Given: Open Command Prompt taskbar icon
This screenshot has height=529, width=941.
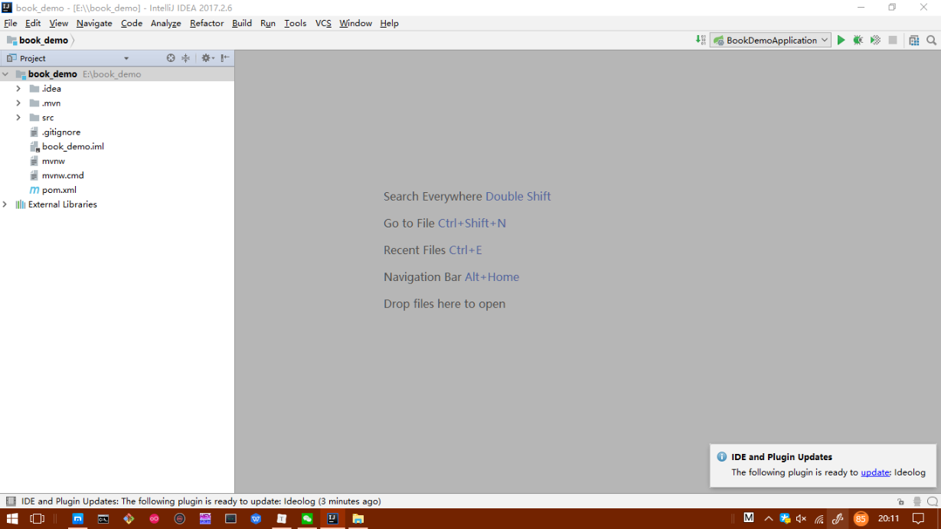Looking at the screenshot, I should point(103,518).
